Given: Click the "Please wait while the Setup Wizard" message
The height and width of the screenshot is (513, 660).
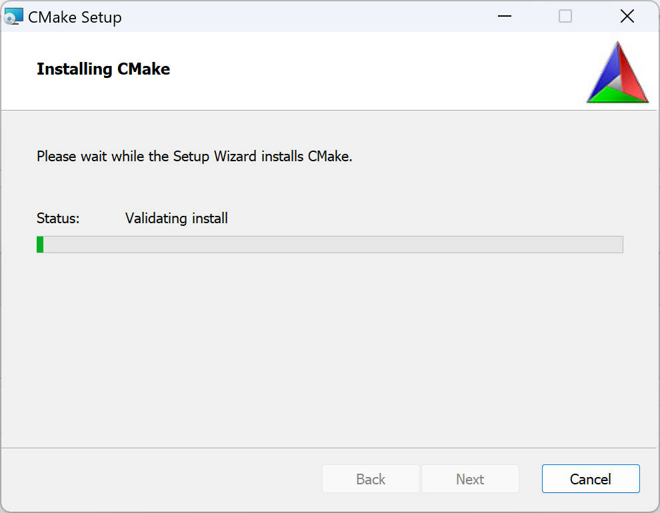Looking at the screenshot, I should [194, 157].
